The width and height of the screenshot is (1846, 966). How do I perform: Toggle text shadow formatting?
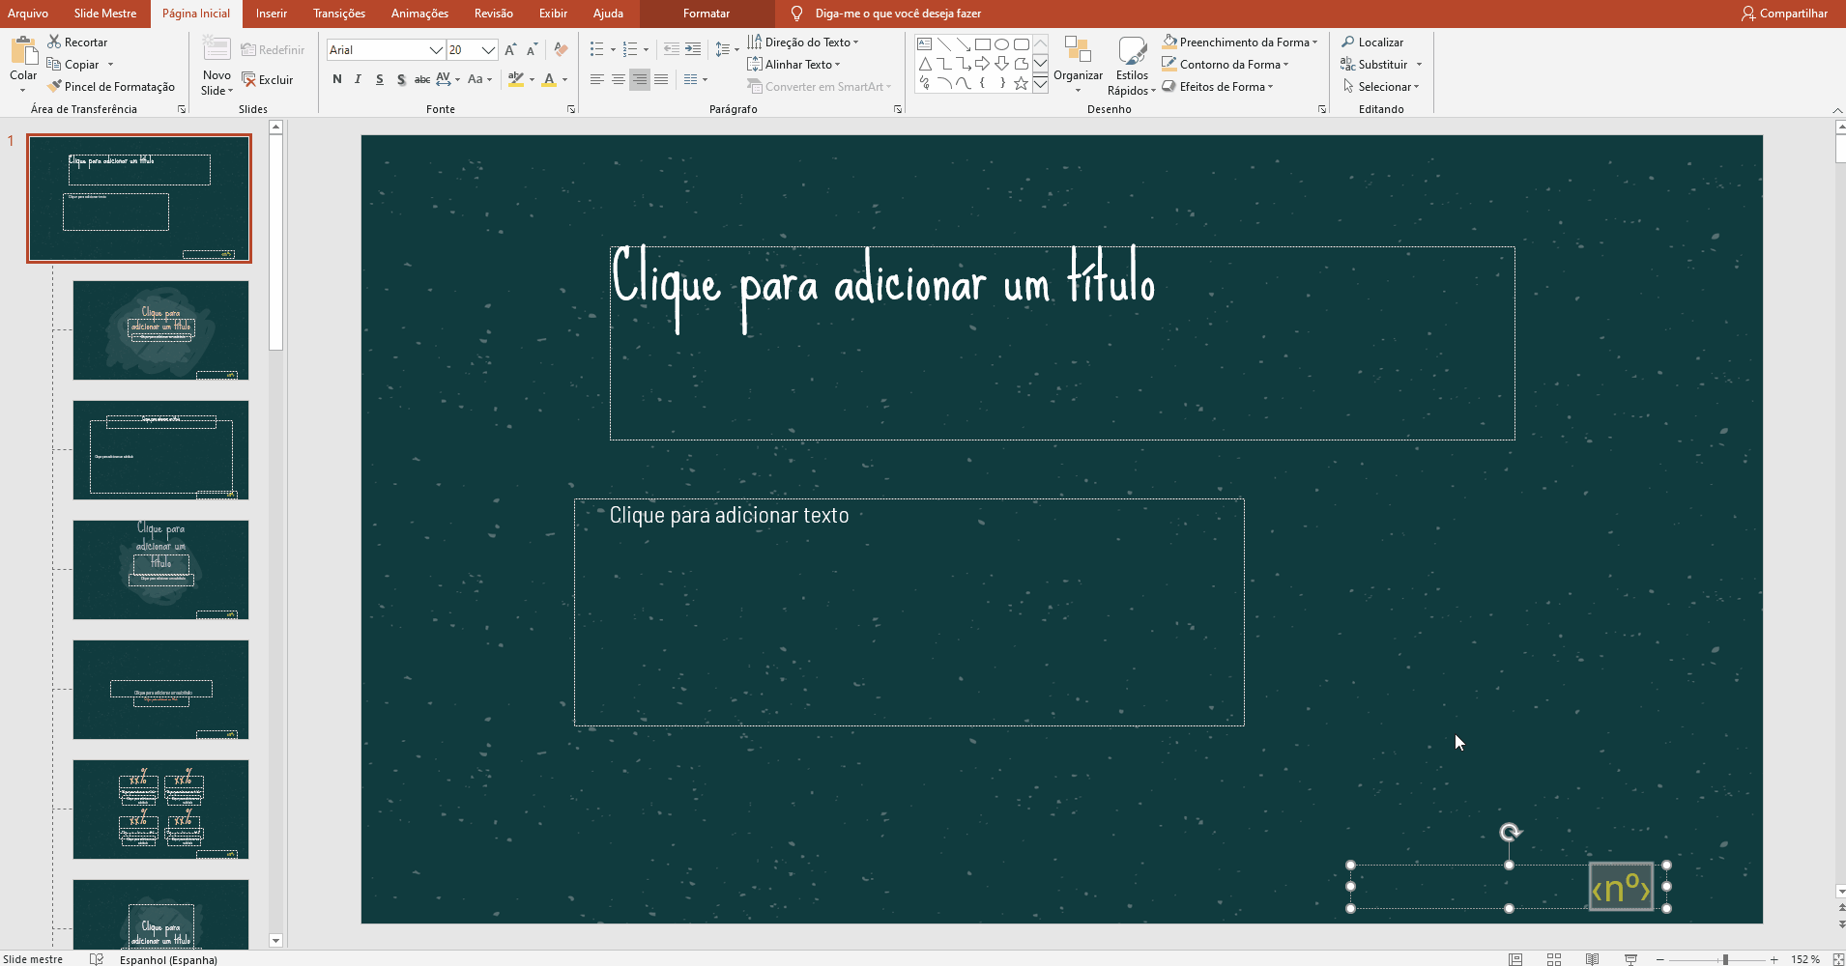pos(401,79)
